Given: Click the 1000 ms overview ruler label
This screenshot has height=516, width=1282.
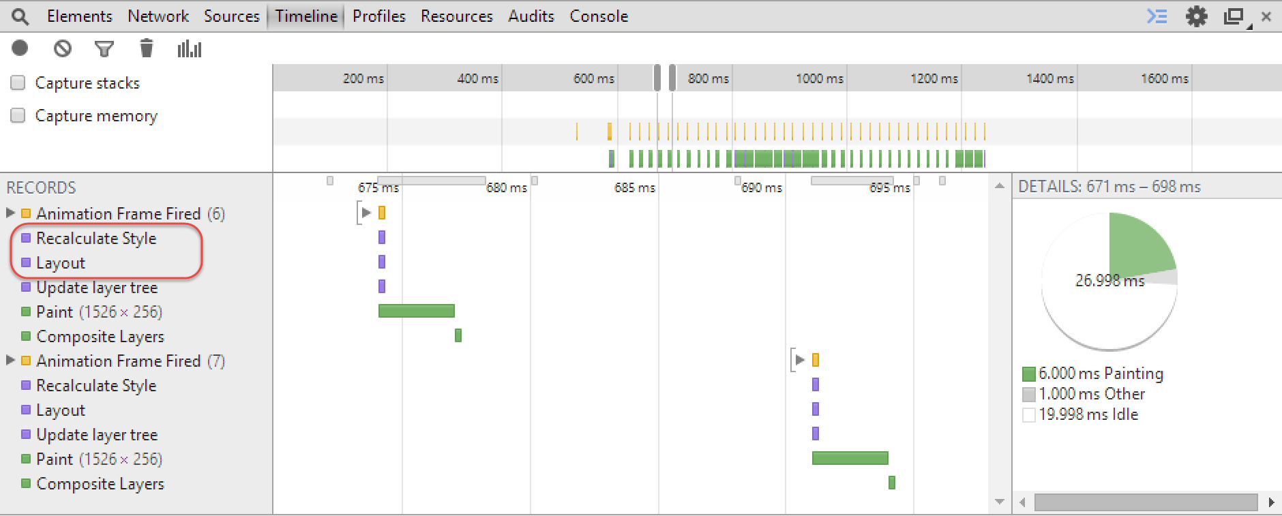Looking at the screenshot, I should click(820, 78).
